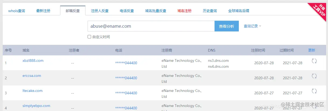Refresh the xbzl888.com row record
Viewport: 328px width, 111px height.
click(314, 61)
